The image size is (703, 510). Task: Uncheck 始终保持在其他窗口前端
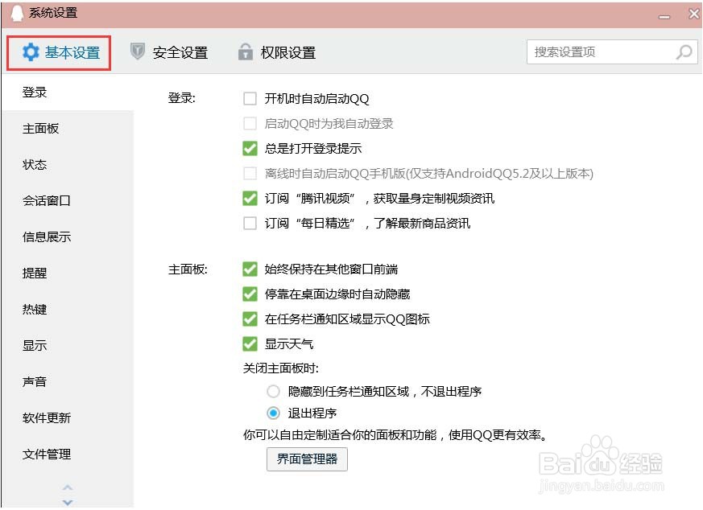(x=250, y=269)
